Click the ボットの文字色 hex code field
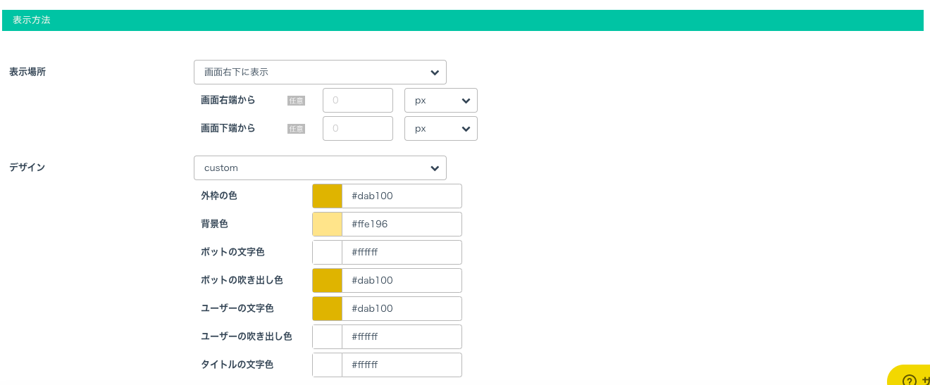The width and height of the screenshot is (930, 385). coord(402,252)
